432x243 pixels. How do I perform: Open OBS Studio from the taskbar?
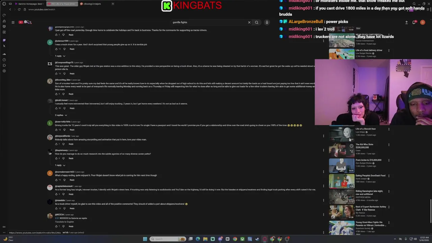287,239
